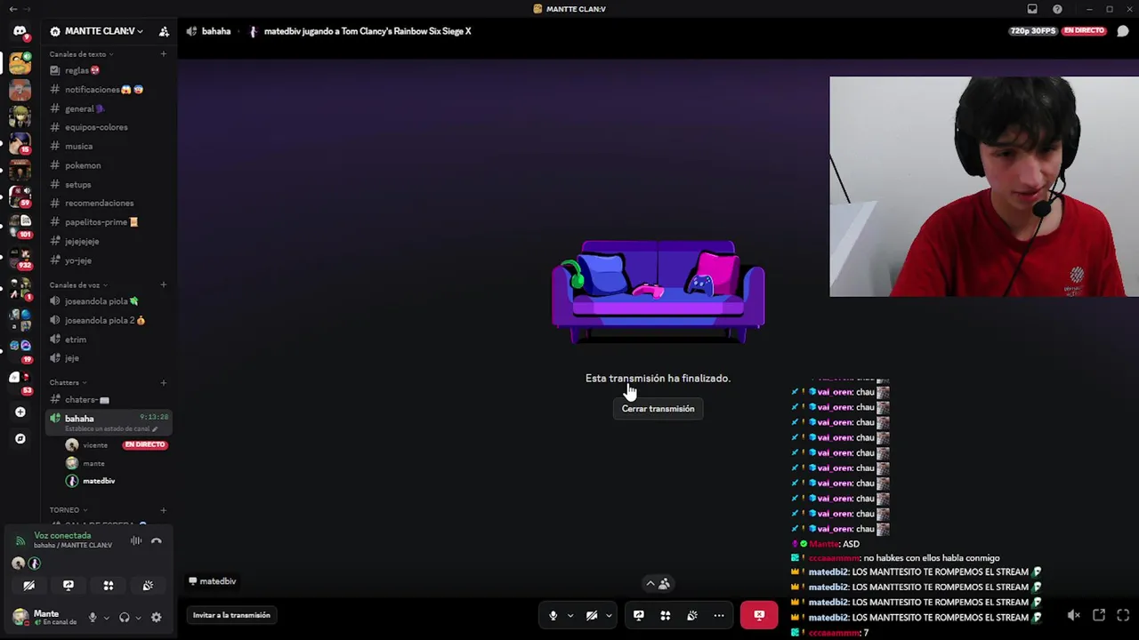Share screen button in voice panel

click(x=69, y=586)
